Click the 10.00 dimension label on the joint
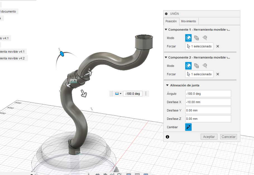The image size is (254, 175). point(74,77)
